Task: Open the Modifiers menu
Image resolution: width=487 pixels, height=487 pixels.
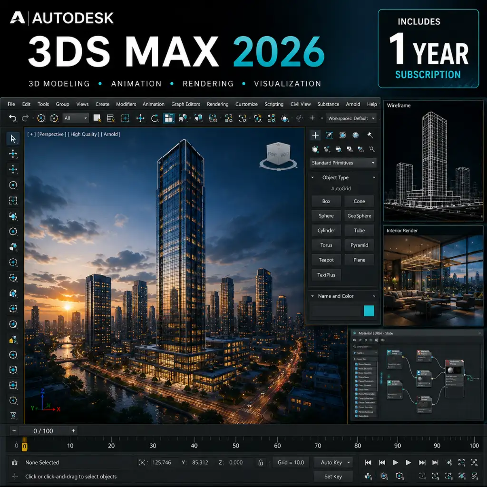Action: pos(126,104)
